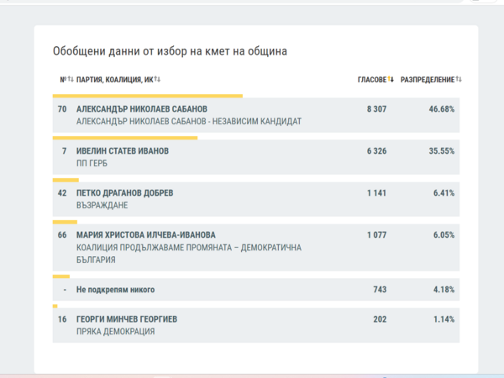Click sort arrows next to ПАРТИЯ, КОАЛИЦИЯ, ИК
Viewport: 504px width, 378px height.
point(157,80)
